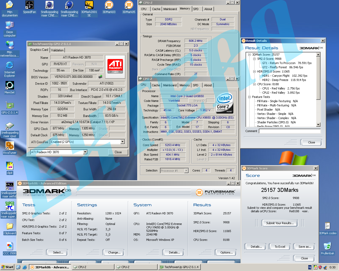339x271 pixels.
Task: Open the Mijn documenten desktop icon
Action: pyautogui.click(x=10, y=8)
